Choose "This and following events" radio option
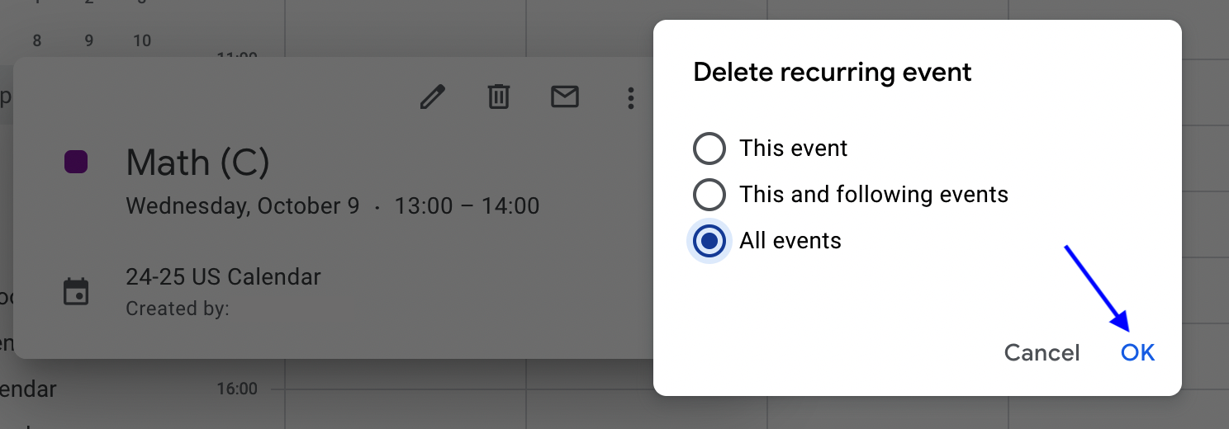1229x429 pixels. pos(709,195)
